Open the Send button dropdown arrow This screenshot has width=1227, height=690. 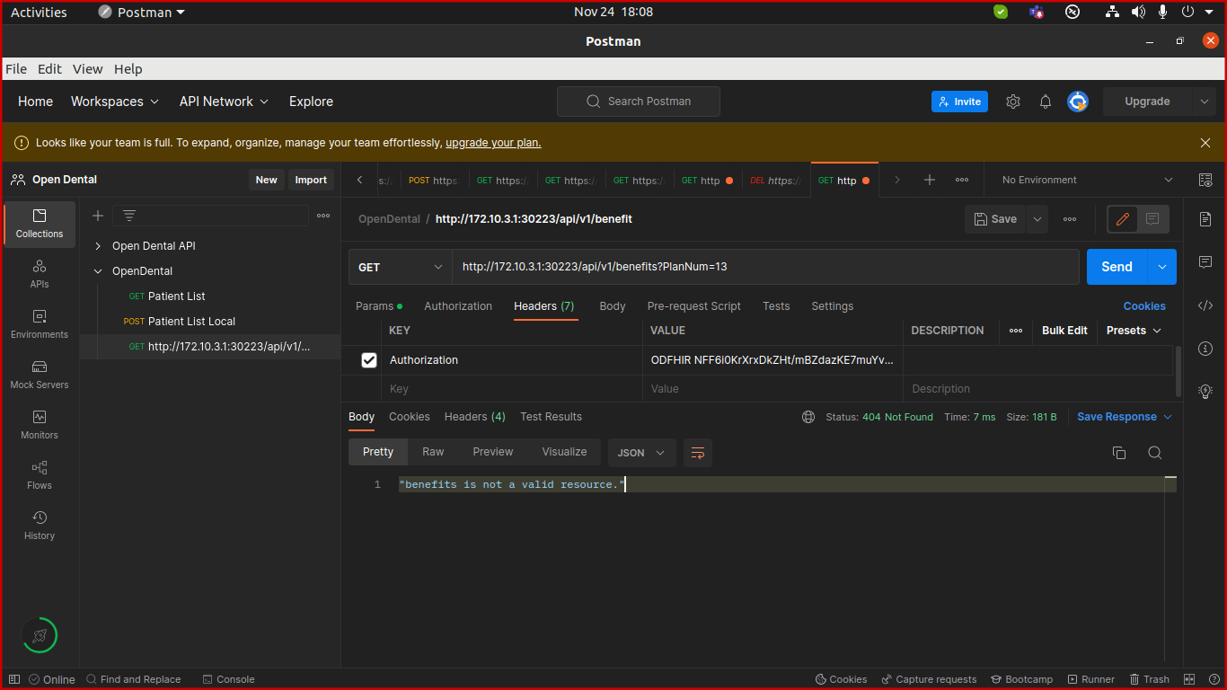(1162, 267)
